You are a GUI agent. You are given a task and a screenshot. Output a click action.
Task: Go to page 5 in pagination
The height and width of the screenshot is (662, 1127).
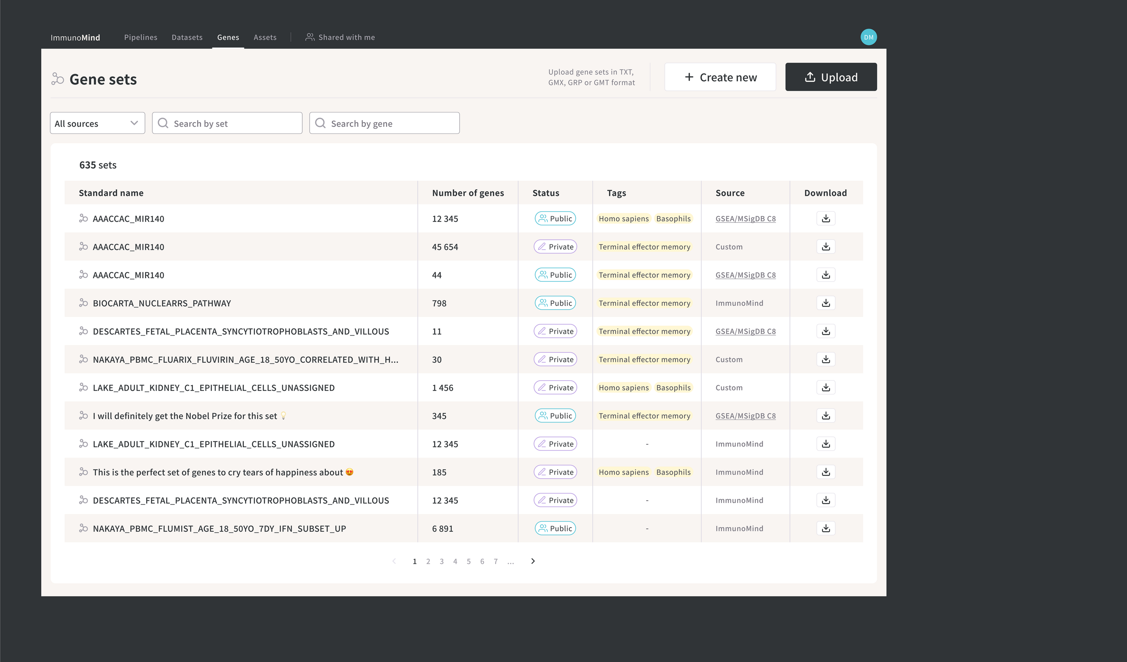(468, 561)
